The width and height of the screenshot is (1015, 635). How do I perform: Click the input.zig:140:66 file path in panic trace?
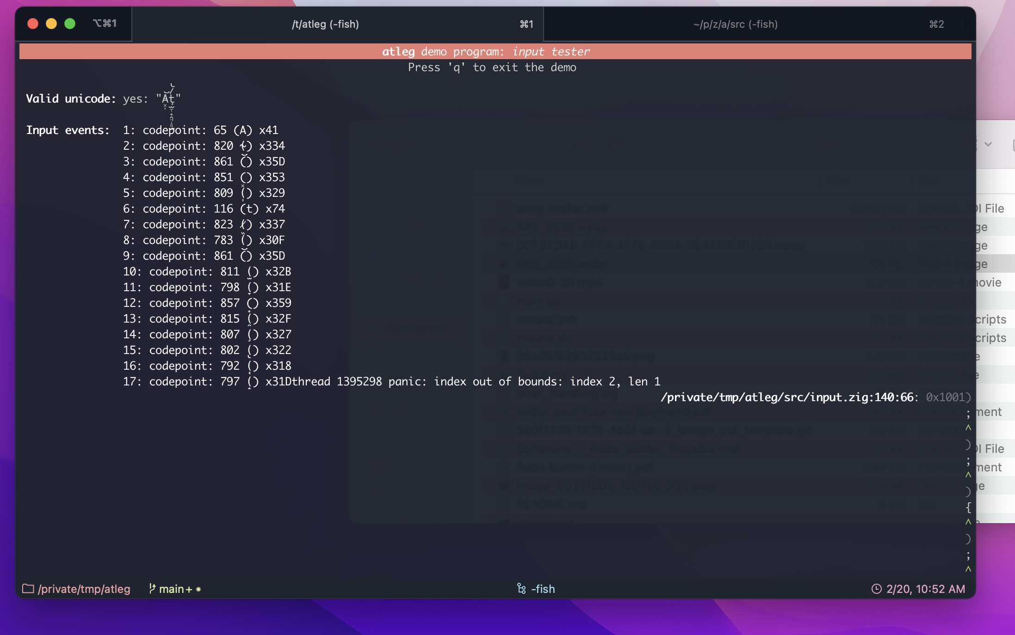point(787,397)
